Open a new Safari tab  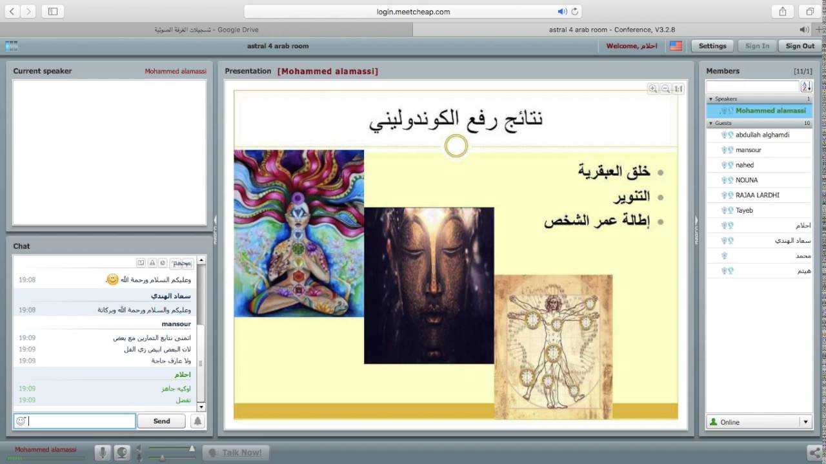pyautogui.click(x=819, y=30)
